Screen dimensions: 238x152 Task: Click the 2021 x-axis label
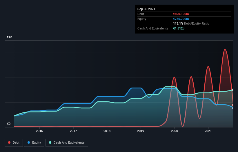point(208,131)
